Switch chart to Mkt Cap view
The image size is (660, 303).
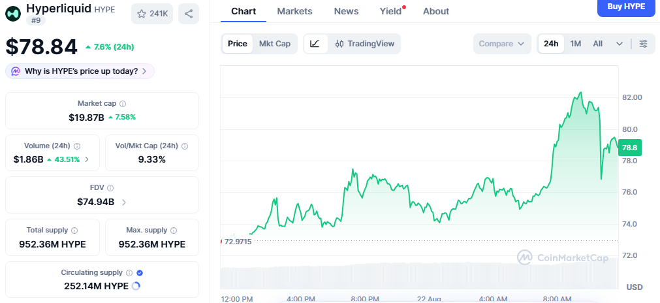(275, 44)
